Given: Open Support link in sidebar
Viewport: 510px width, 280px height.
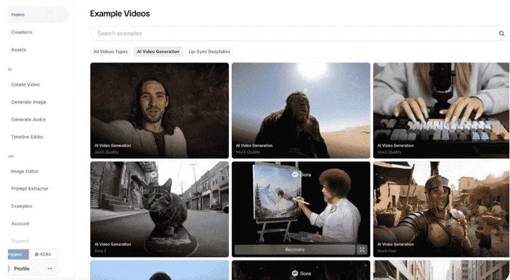Looking at the screenshot, I should click(x=20, y=241).
